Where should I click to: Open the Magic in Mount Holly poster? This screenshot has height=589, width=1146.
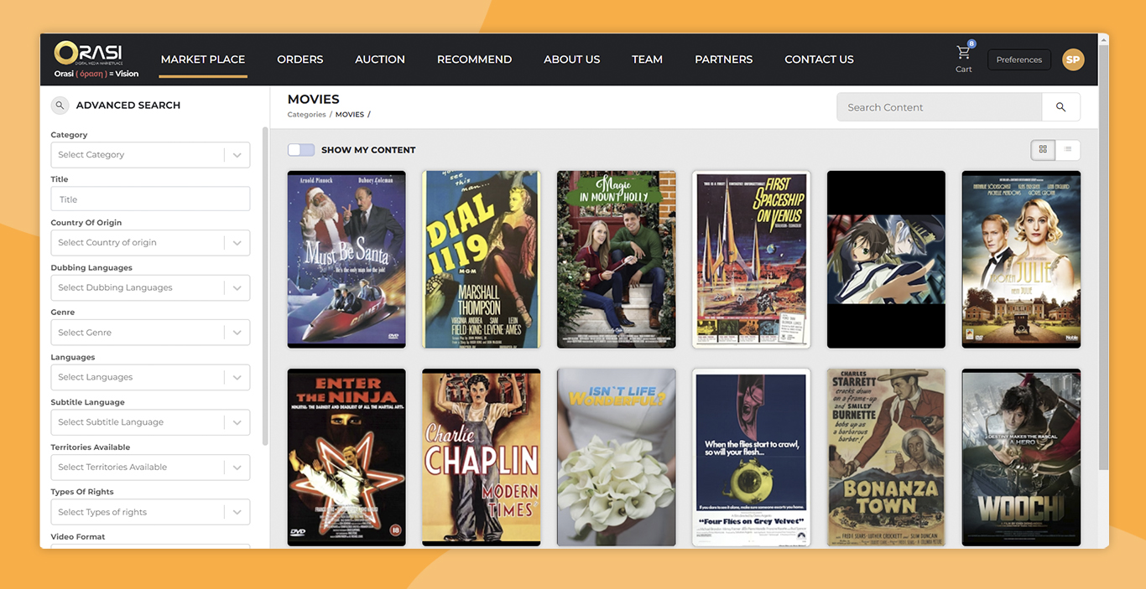pyautogui.click(x=617, y=260)
